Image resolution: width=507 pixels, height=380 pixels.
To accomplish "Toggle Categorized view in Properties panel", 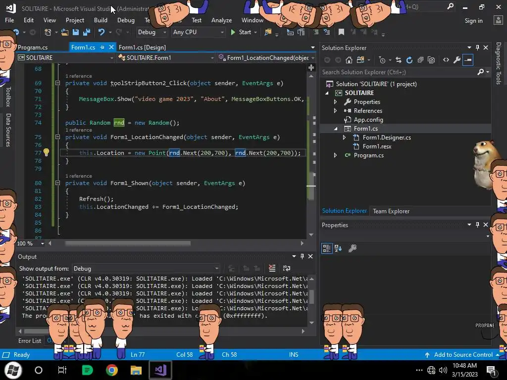I will pos(327,248).
